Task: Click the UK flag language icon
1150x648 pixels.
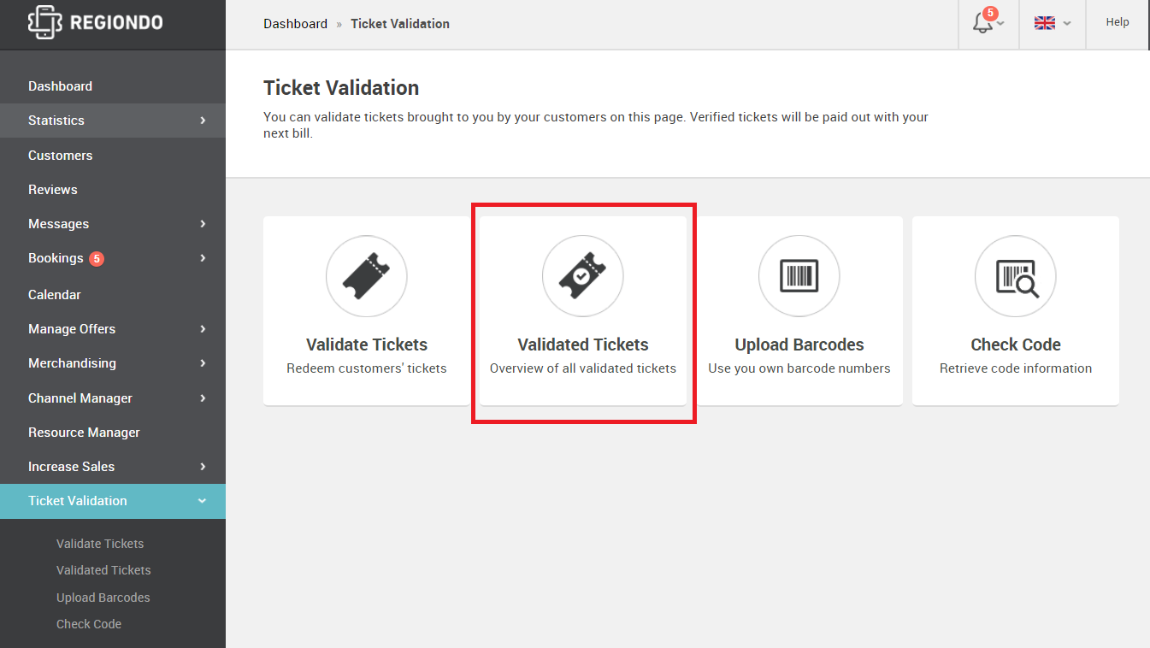Action: point(1045,23)
